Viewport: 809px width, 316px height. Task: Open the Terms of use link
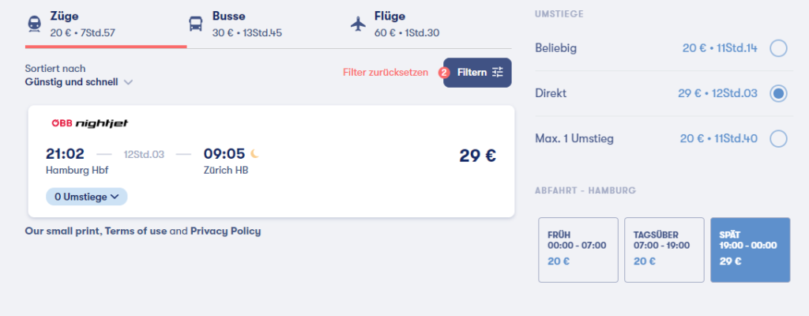136,231
